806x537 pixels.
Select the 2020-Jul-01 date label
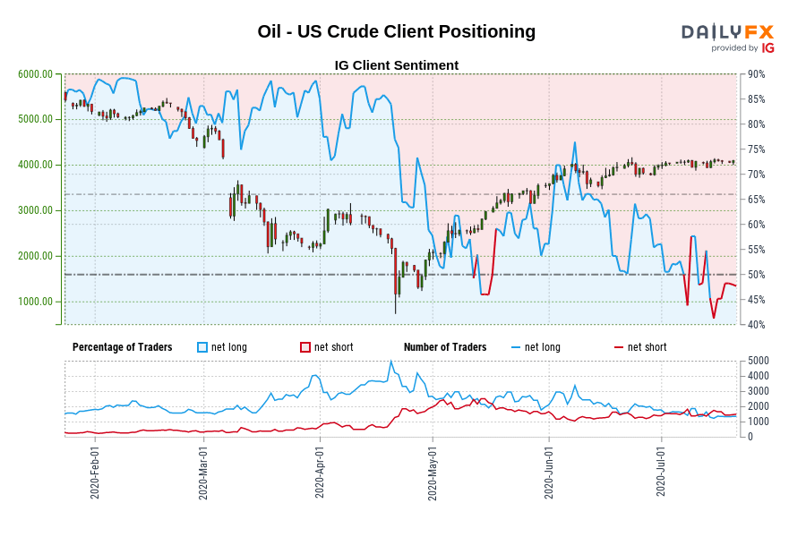pos(661,471)
